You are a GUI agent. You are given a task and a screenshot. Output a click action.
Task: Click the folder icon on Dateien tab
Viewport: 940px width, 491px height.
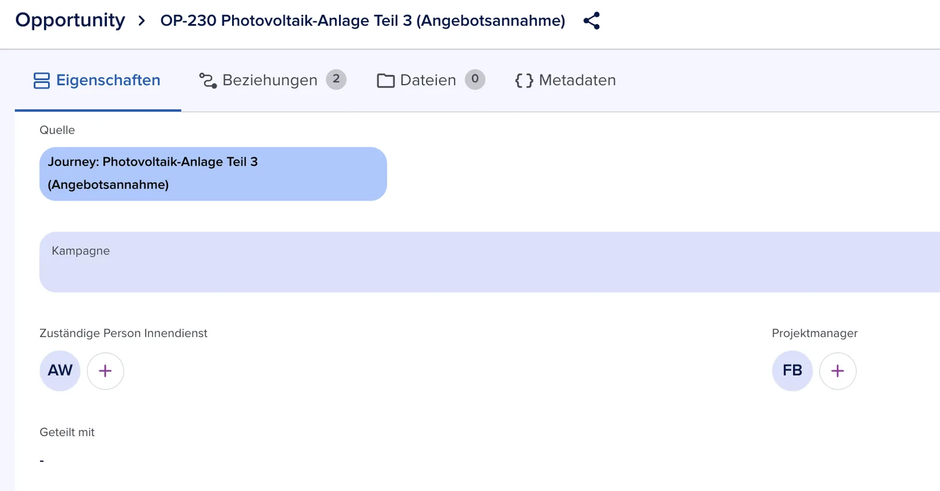(x=385, y=81)
